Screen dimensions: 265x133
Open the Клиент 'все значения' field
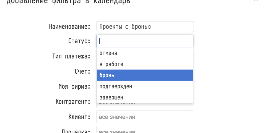(x=145, y=117)
